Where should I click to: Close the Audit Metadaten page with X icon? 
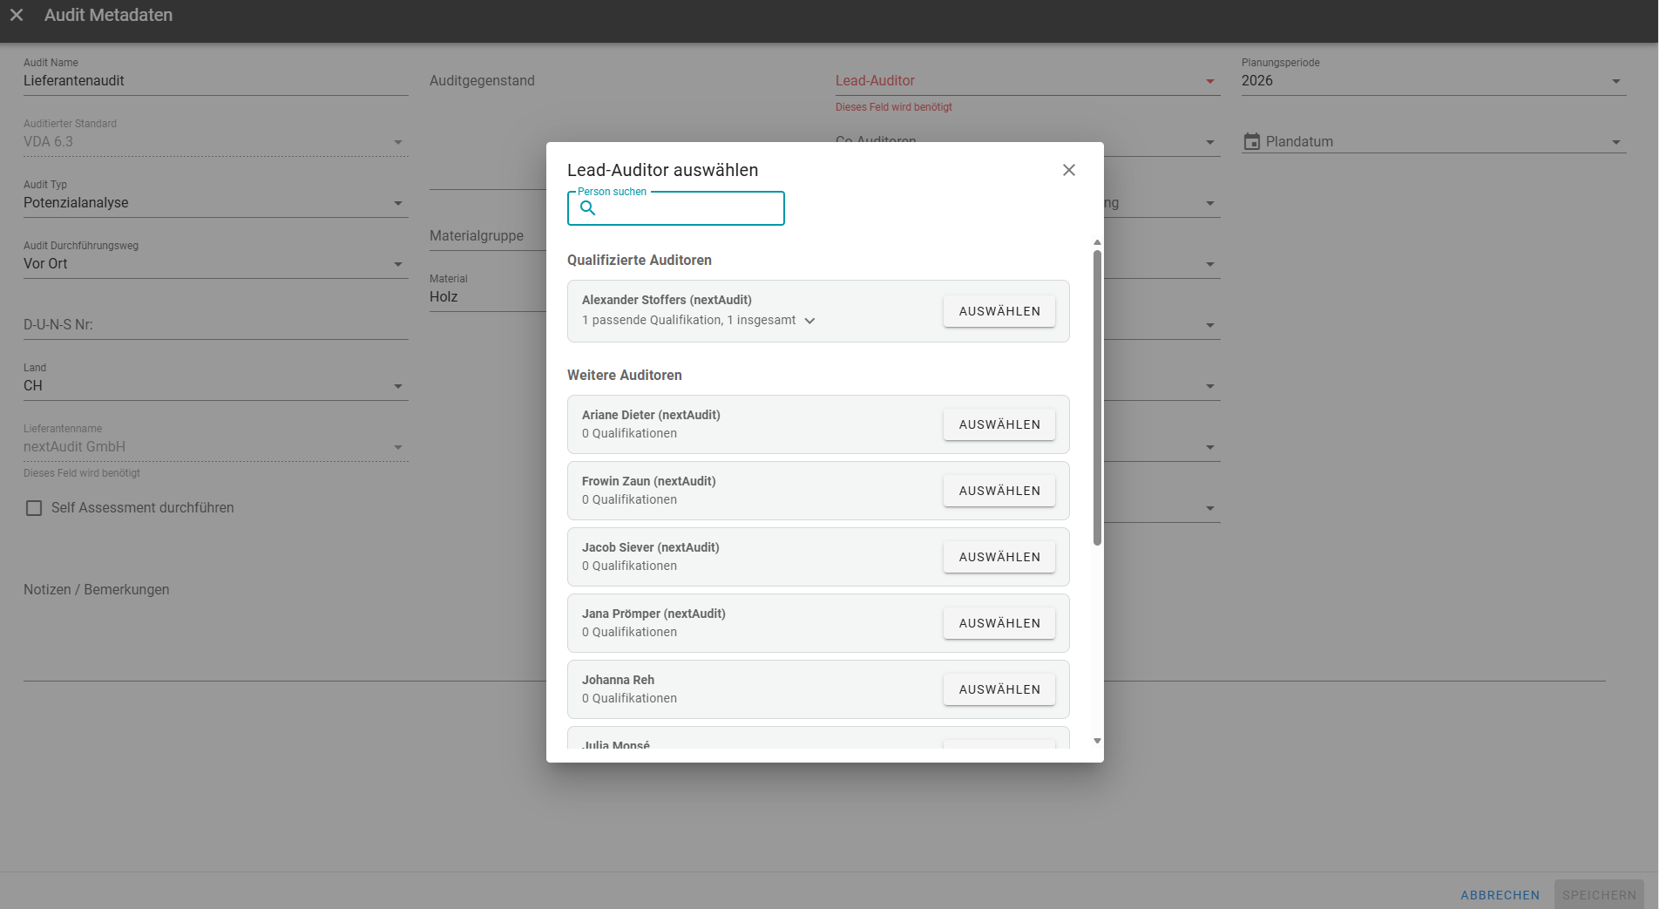(x=17, y=15)
